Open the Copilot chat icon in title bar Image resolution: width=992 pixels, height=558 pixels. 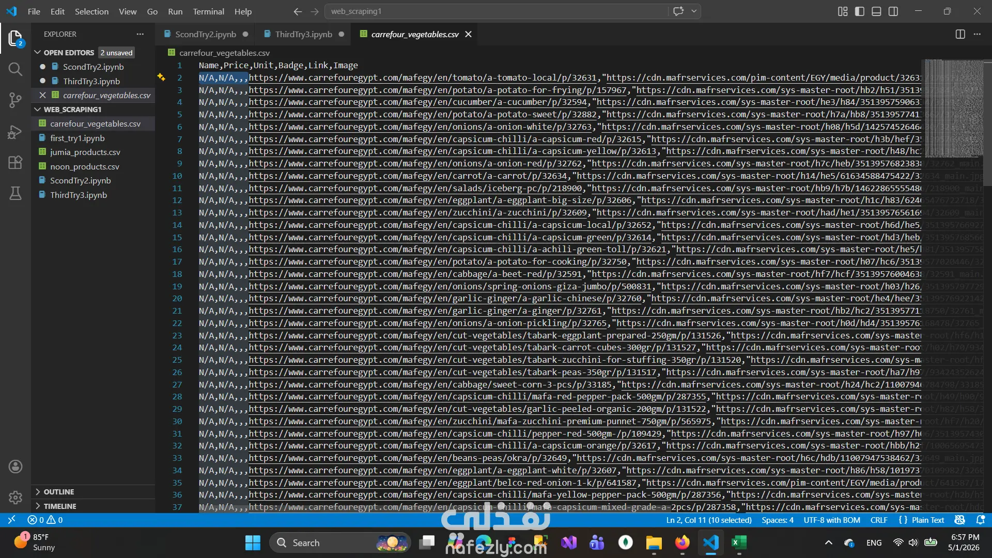point(678,11)
